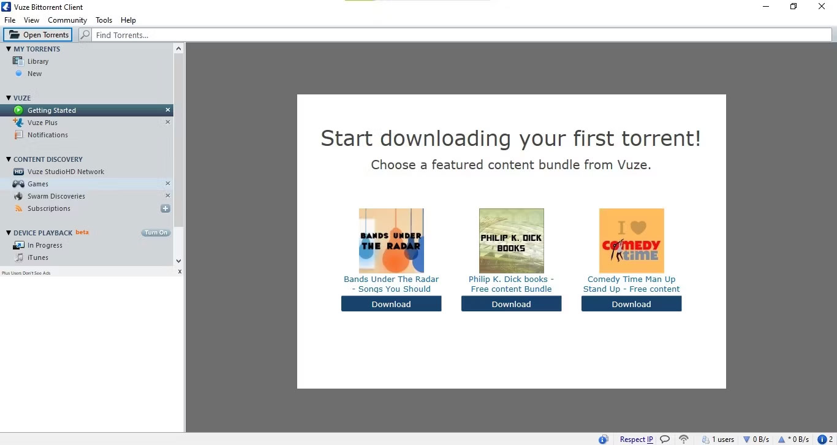Close the Swarm Discoveries sidebar entry
Image resolution: width=837 pixels, height=445 pixels.
coord(168,196)
